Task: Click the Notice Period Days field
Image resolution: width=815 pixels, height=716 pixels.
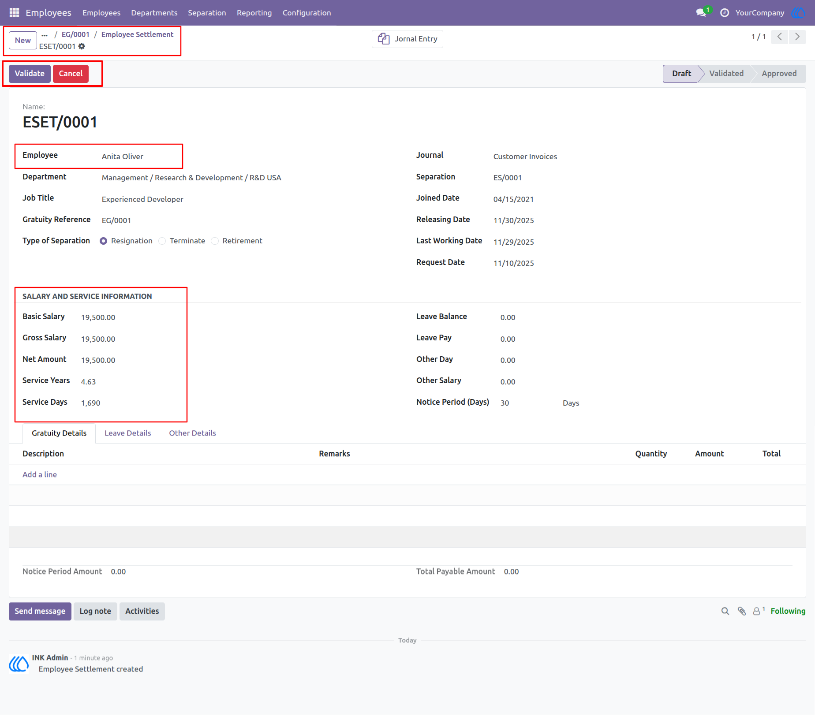Action: pyautogui.click(x=527, y=403)
